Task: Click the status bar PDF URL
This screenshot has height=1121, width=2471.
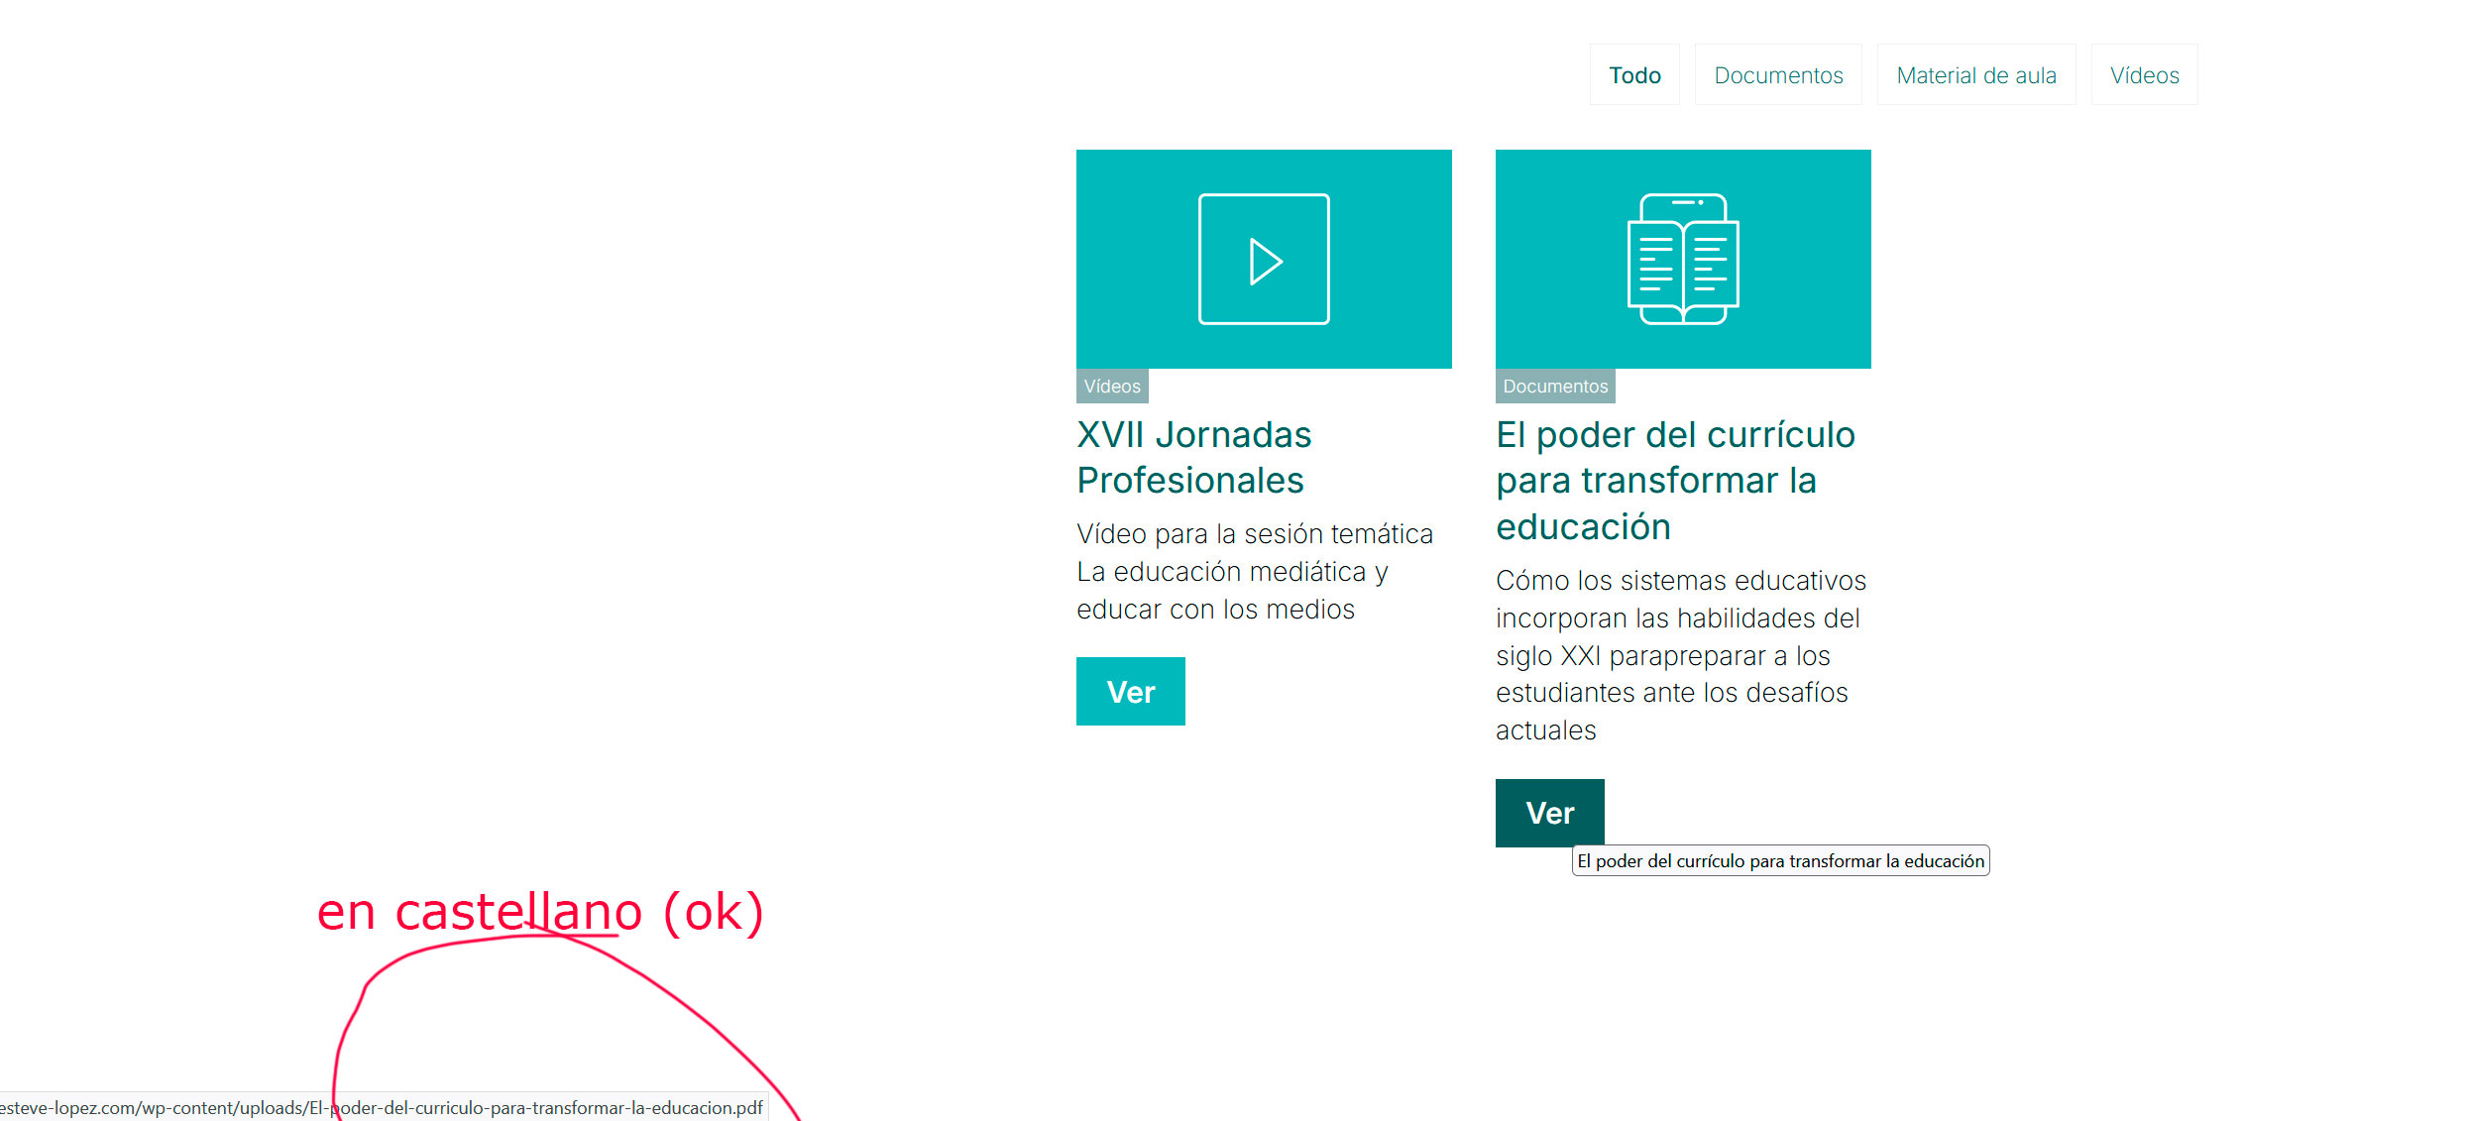Action: 382,1107
